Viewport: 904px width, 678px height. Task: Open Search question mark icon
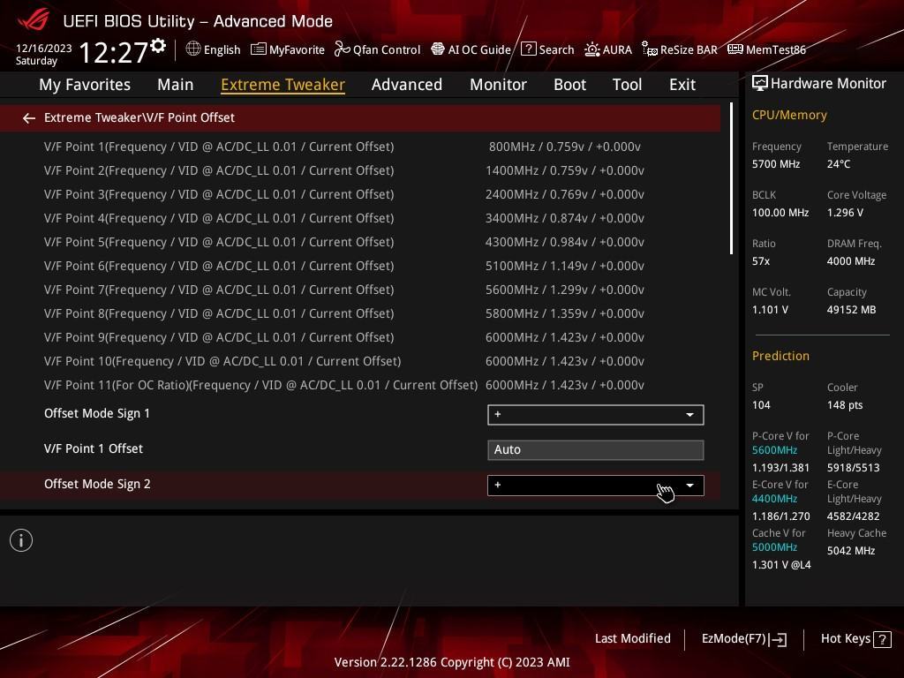click(528, 49)
